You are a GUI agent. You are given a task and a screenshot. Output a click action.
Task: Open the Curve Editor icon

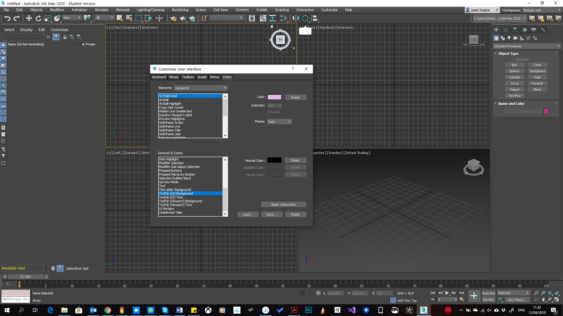point(263,18)
